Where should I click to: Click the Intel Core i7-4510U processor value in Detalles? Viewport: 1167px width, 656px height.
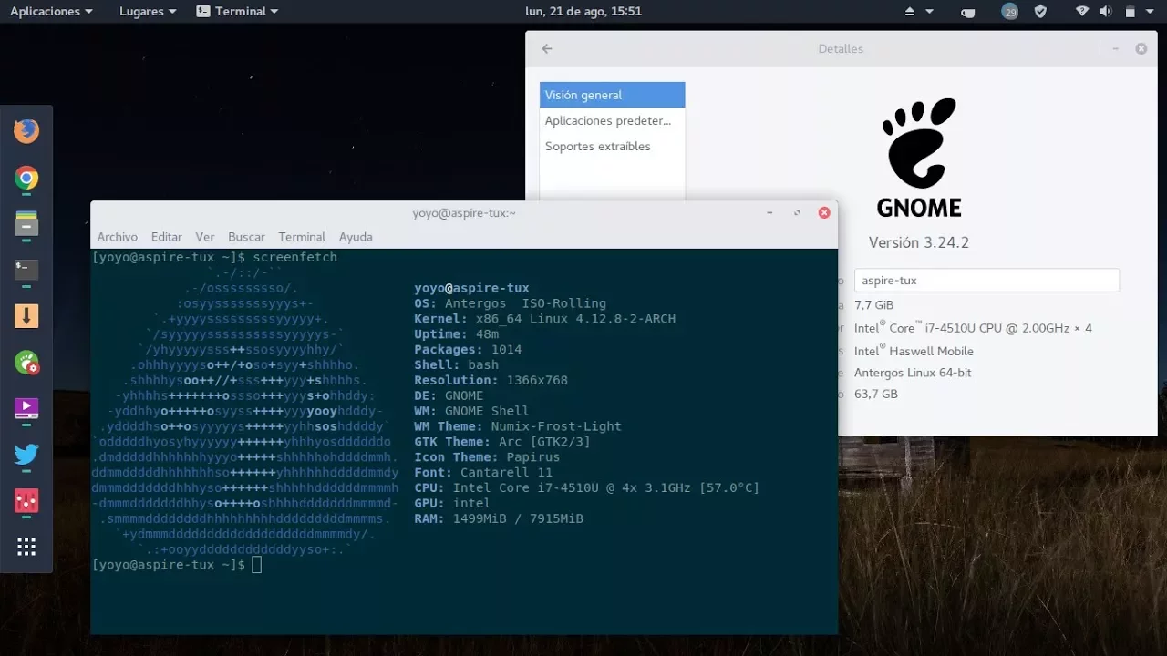tap(973, 328)
